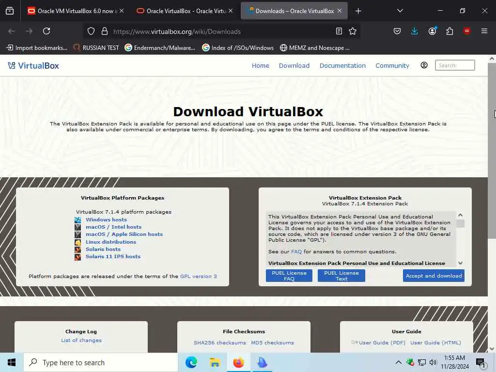Click PUEL License FAQ button

(289, 276)
